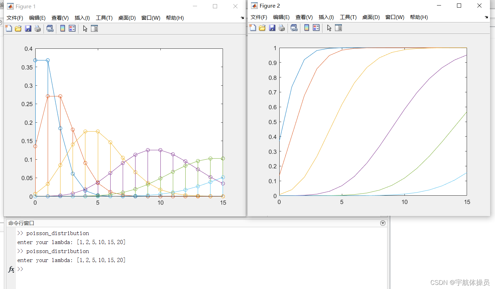This screenshot has width=495, height=289.
Task: Enable Link Plot in Figure 1
Action: [x=50, y=28]
